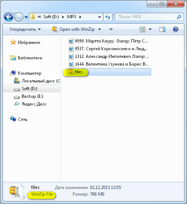Viewport: 187px width, 204px height.
Task: Open the Яндекс.Диск sidebar item
Action: [30, 104]
